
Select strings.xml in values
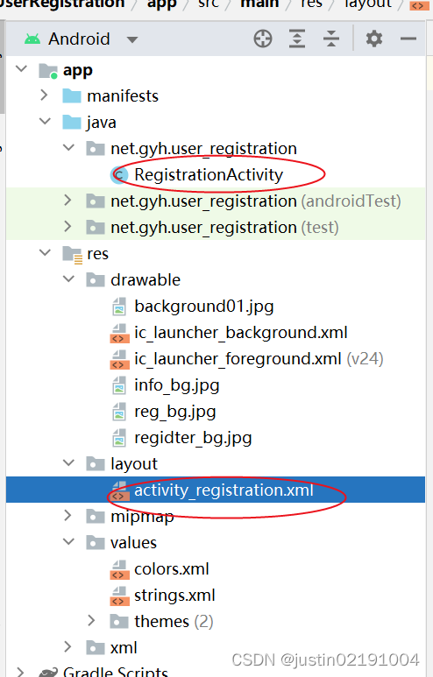point(174,596)
